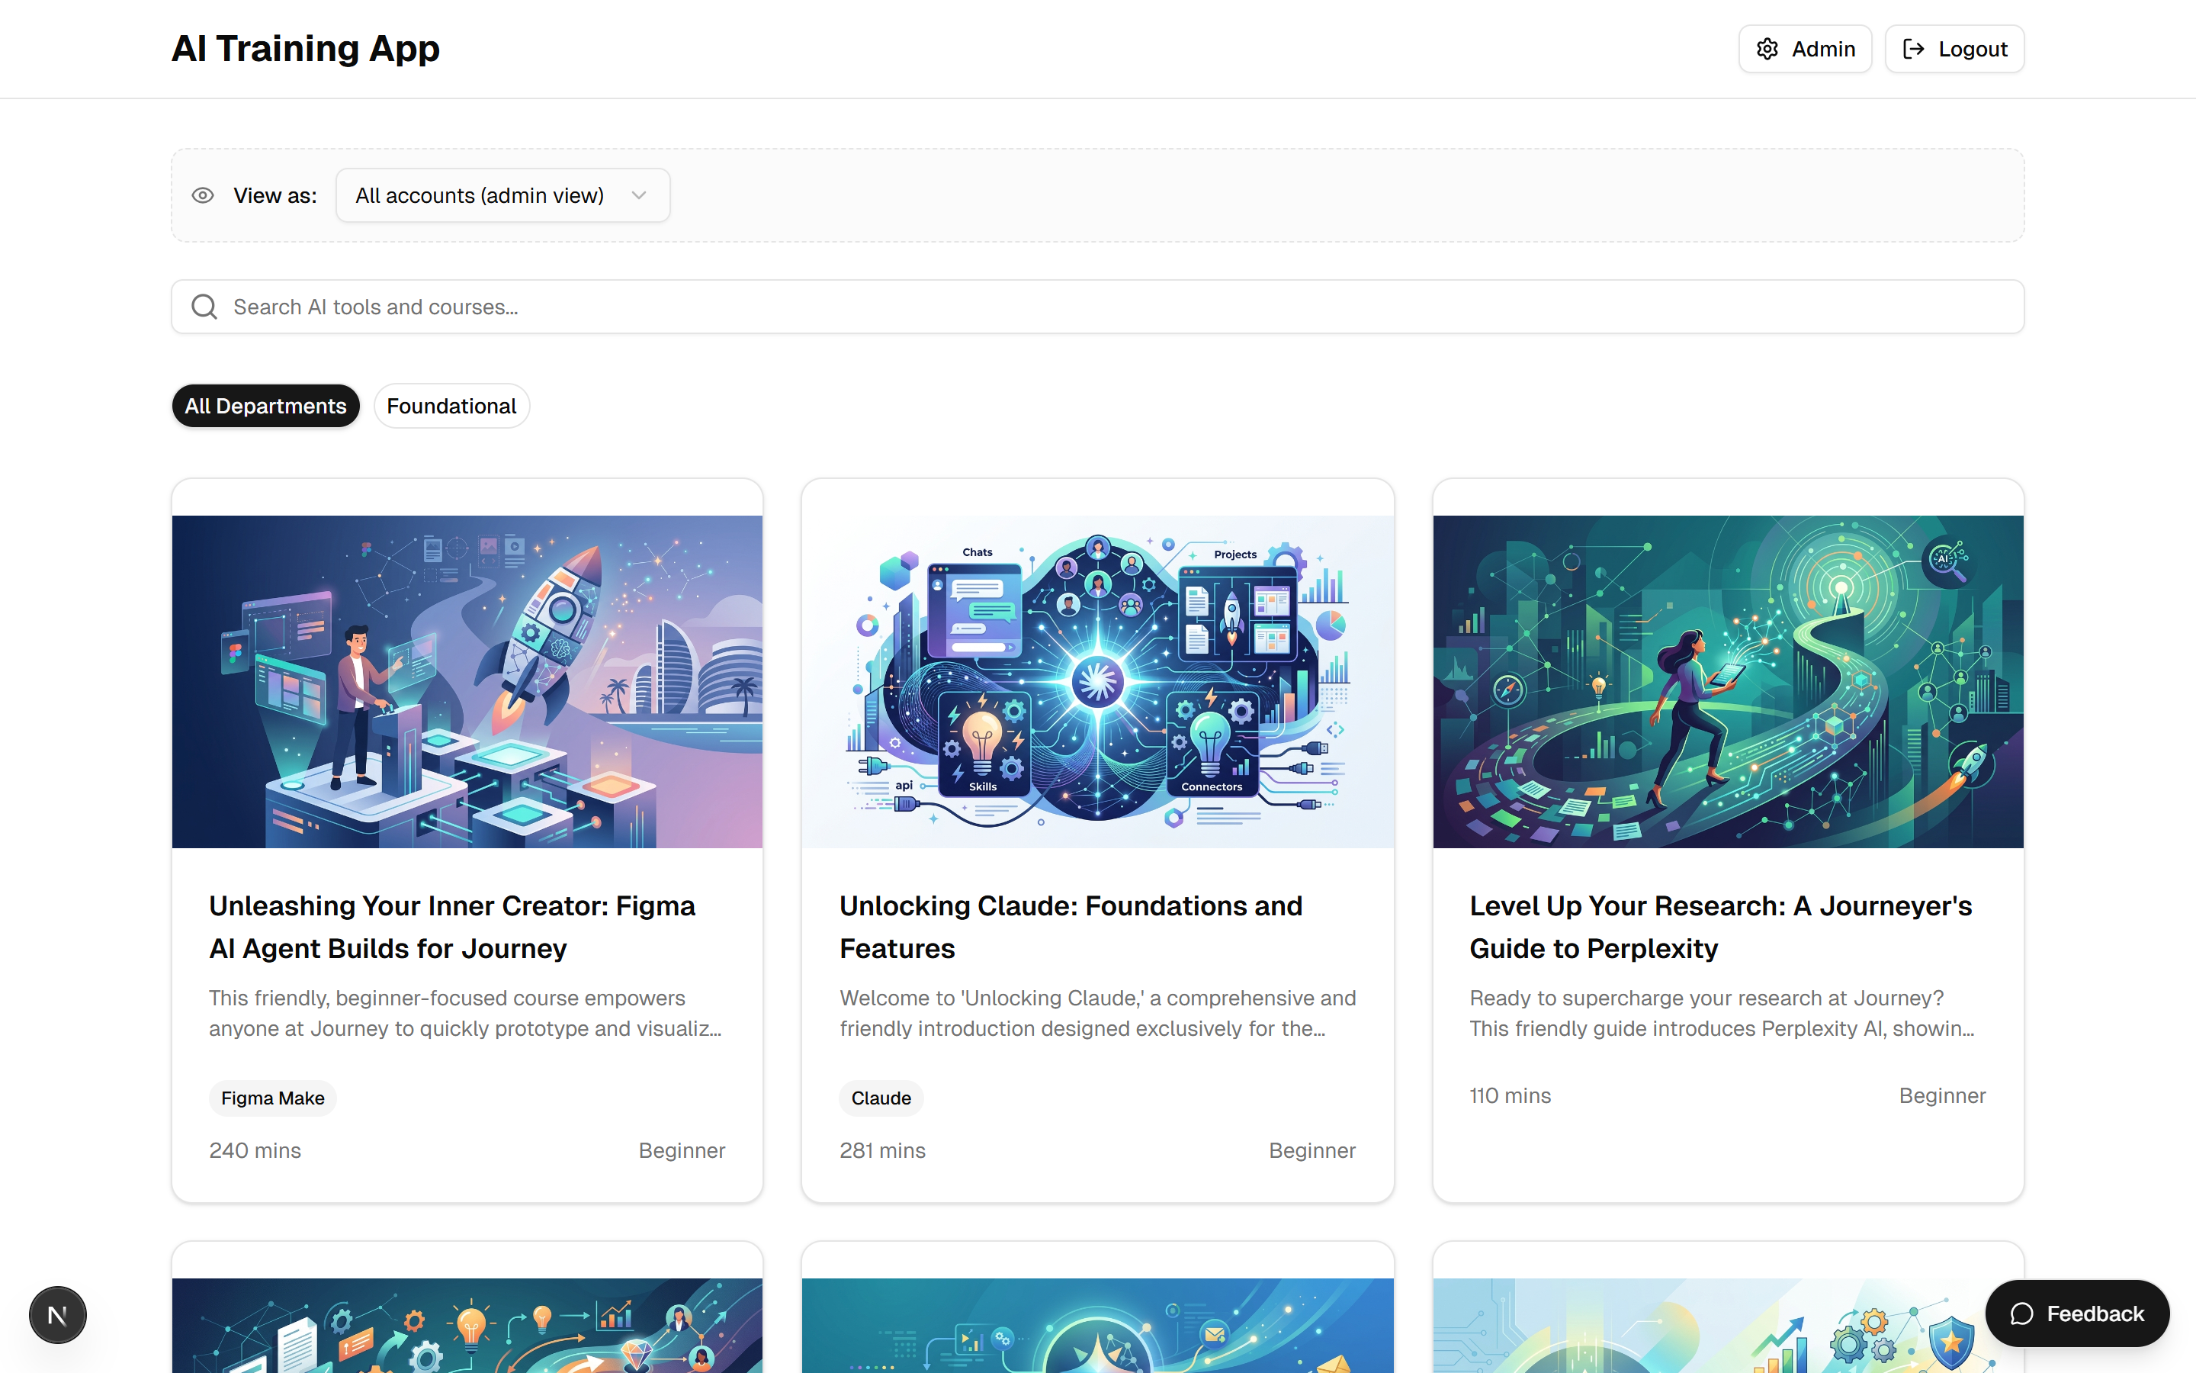
Task: Click the 110 mins duration text
Action: (x=1511, y=1096)
